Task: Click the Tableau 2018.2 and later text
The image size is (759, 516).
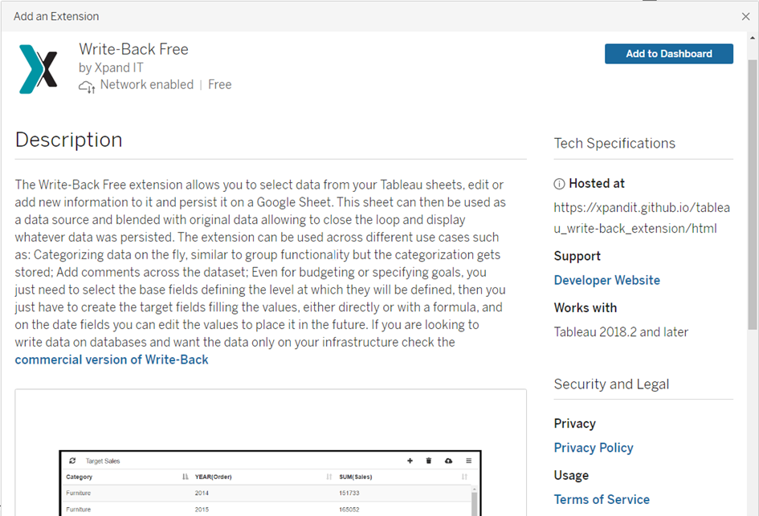Action: tap(621, 332)
